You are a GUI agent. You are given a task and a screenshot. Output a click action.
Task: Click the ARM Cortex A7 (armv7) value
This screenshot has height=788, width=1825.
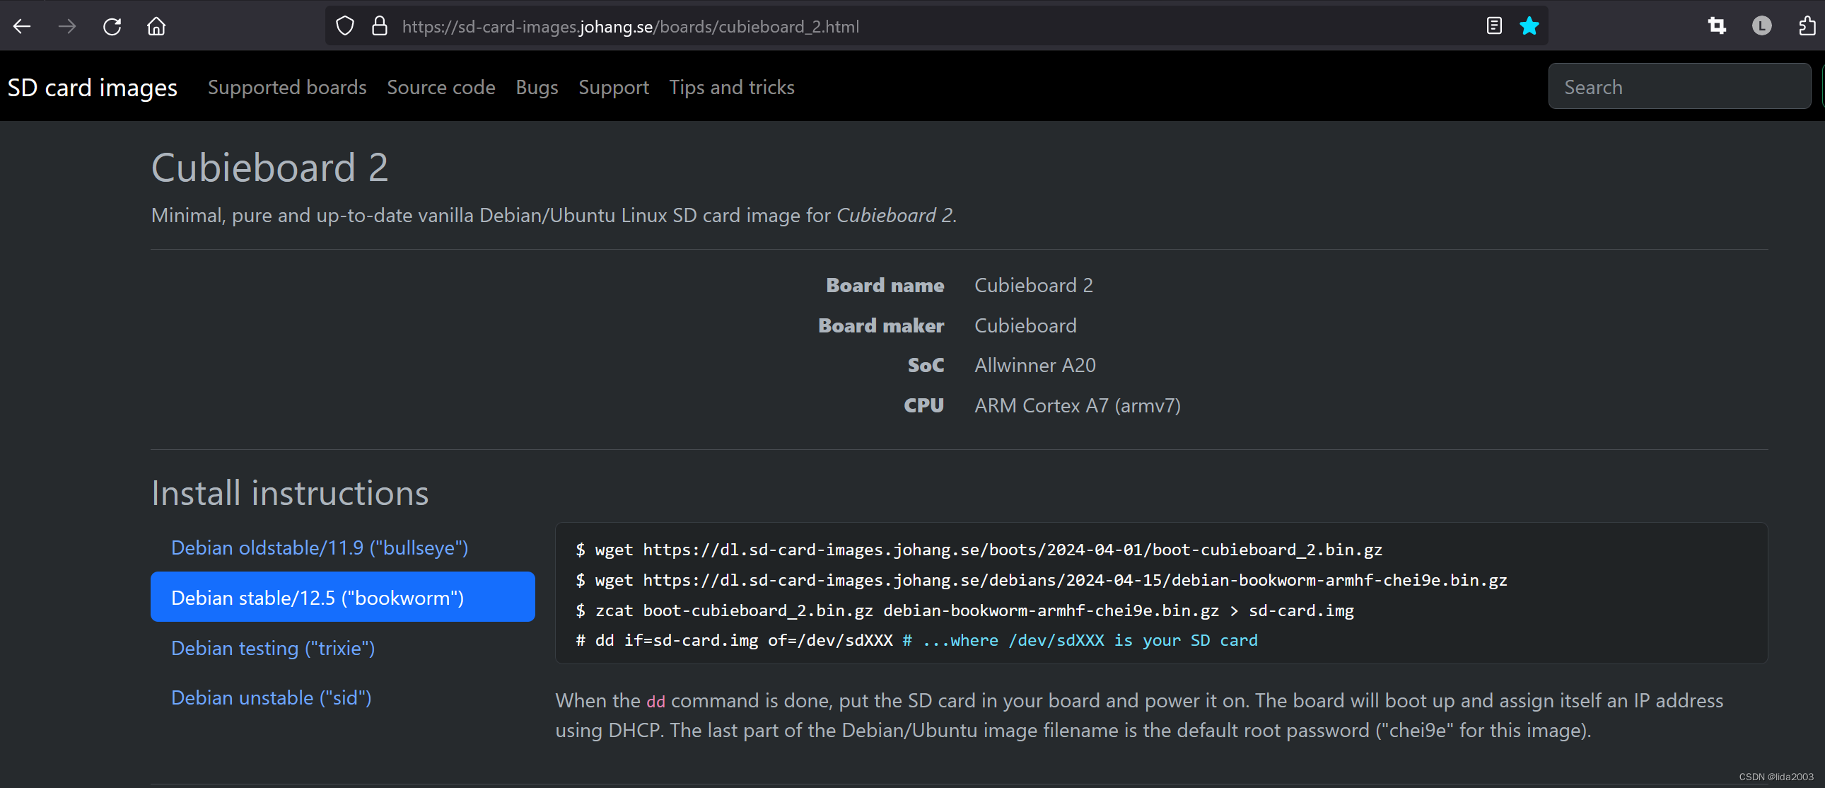1077,405
